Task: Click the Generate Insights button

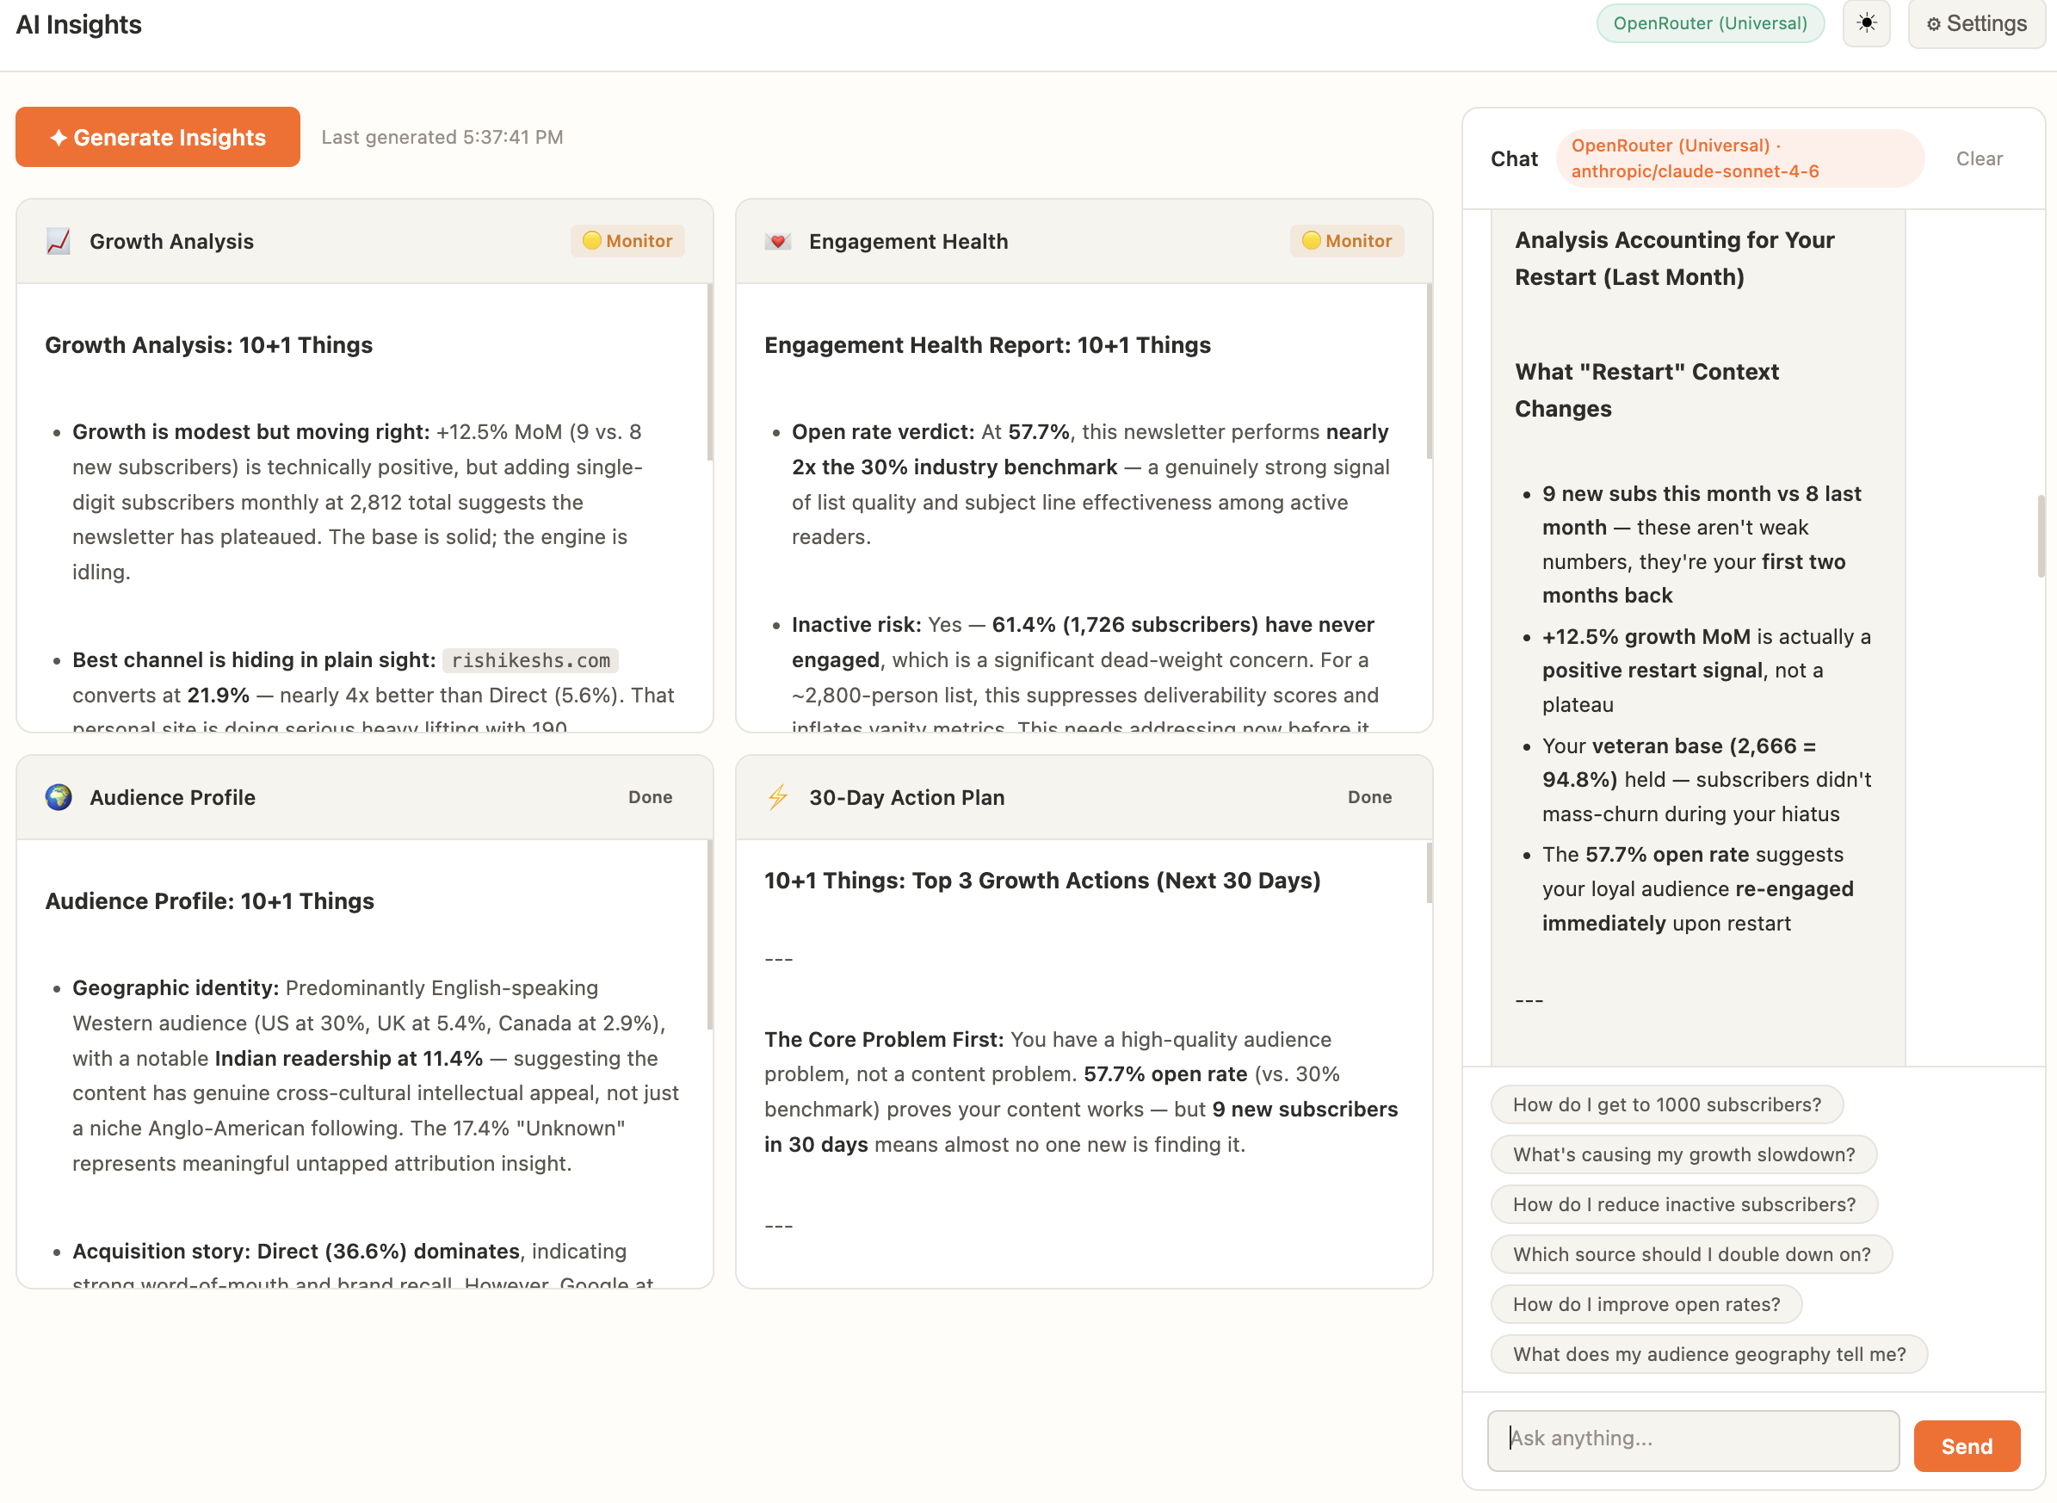Action: point(158,137)
